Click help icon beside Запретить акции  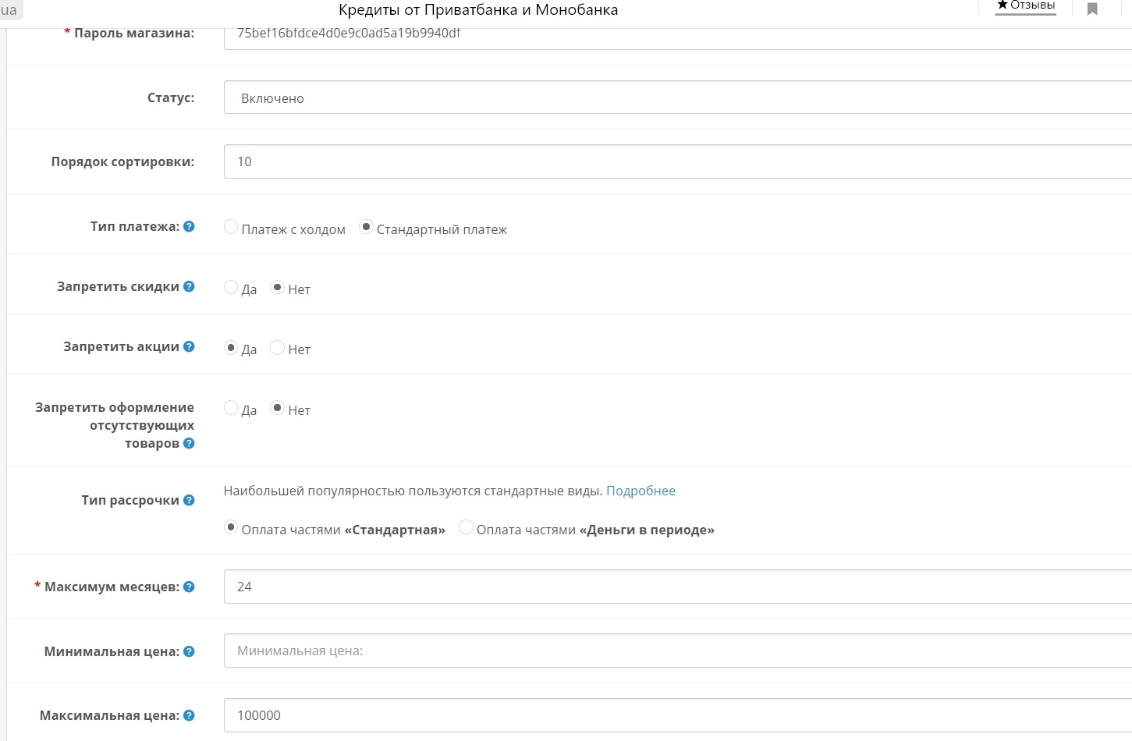[189, 346]
